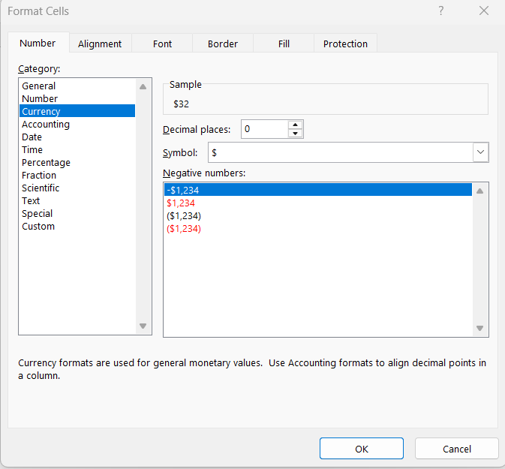Viewport: 505px width, 469px height.
Task: Open the Font tab
Action: pyautogui.click(x=162, y=44)
